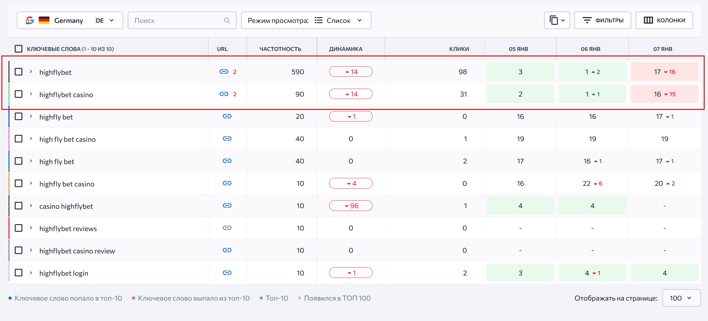Sort by ДИНАМИКА column header

[346, 49]
